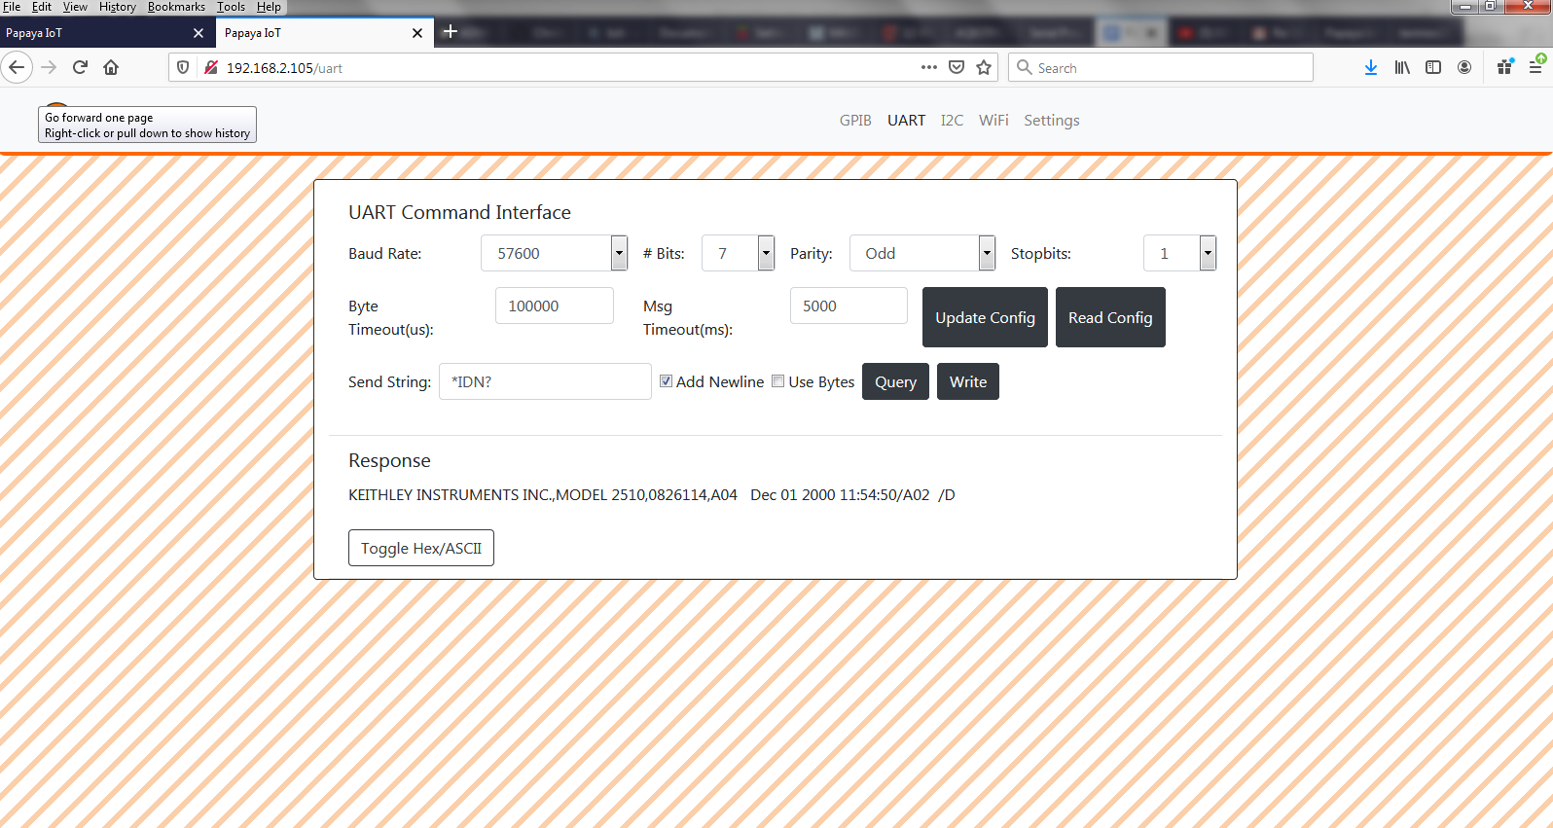Uncheck the Add Newline checkbox
The height and width of the screenshot is (828, 1553).
(x=667, y=381)
